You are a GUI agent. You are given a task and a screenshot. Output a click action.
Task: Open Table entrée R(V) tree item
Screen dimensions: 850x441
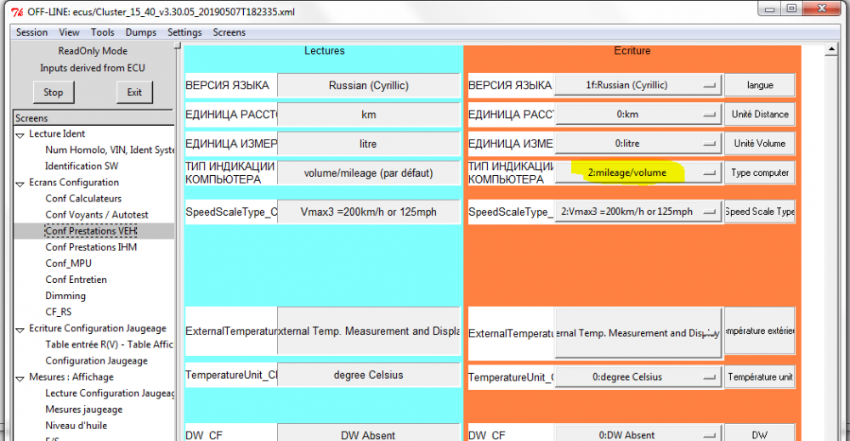click(109, 345)
